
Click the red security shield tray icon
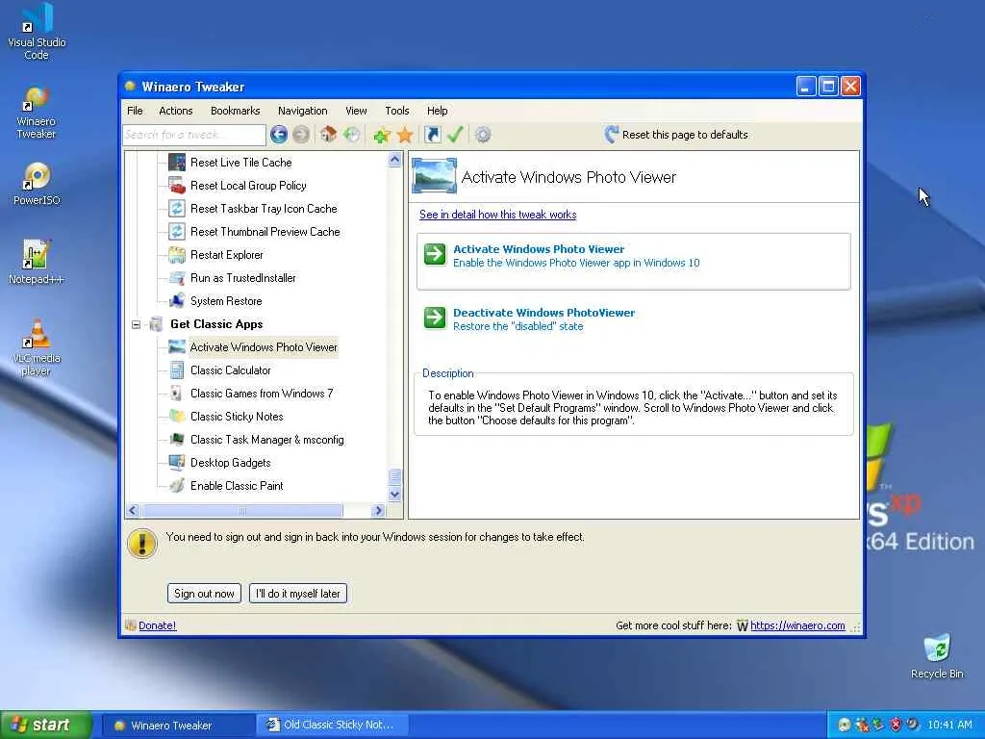(896, 725)
